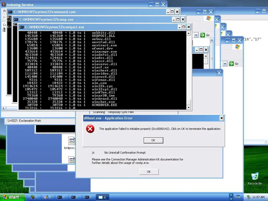Image resolution: width=268 pixels, height=201 pixels.
Task: Click the Indexing Service horizontal scroll left arrow
Action: pyautogui.click(x=4, y=109)
